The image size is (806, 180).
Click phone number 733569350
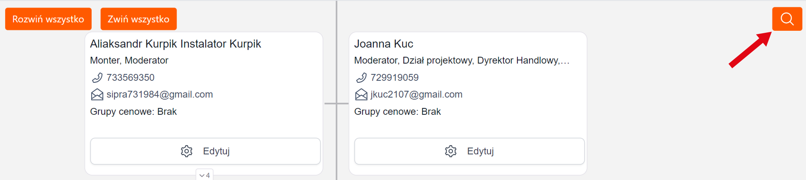coord(130,78)
